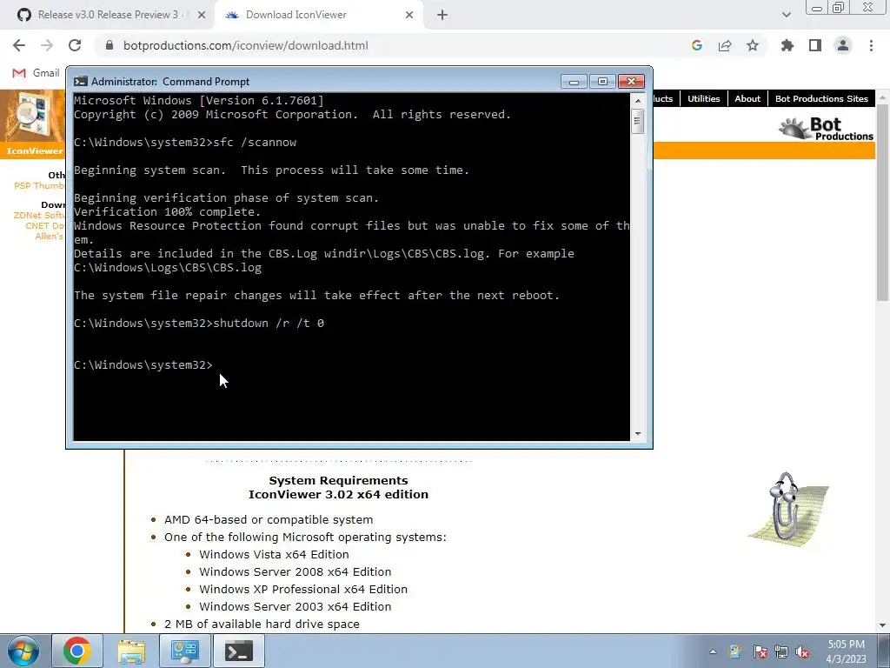Expand the tab search dropdown arrow
The height and width of the screenshot is (668, 890).
click(x=786, y=15)
